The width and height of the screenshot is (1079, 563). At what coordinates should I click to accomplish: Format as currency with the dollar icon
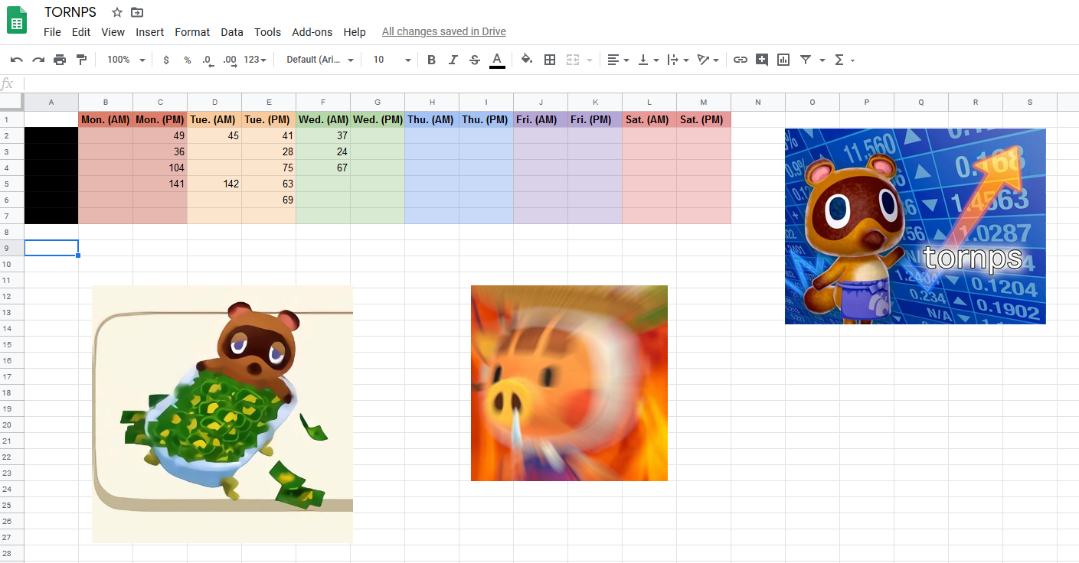166,60
